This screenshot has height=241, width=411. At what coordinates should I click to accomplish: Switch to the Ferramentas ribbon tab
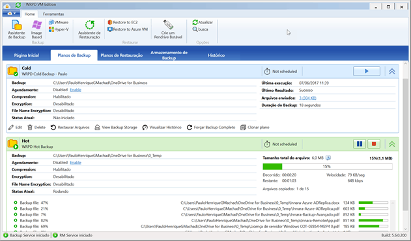pos(53,14)
